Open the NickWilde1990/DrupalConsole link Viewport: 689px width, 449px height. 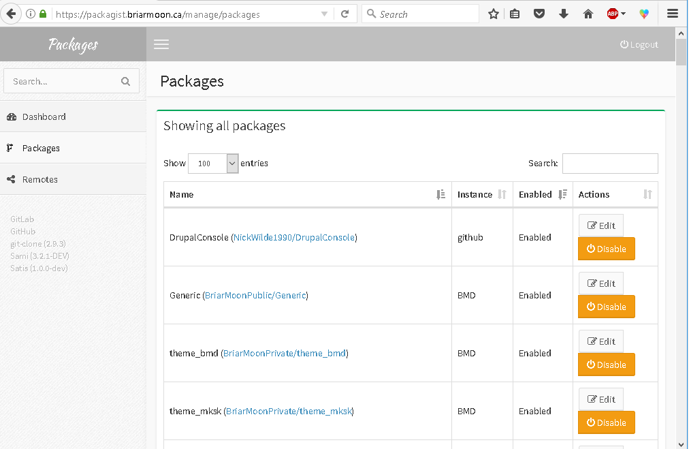click(x=294, y=238)
